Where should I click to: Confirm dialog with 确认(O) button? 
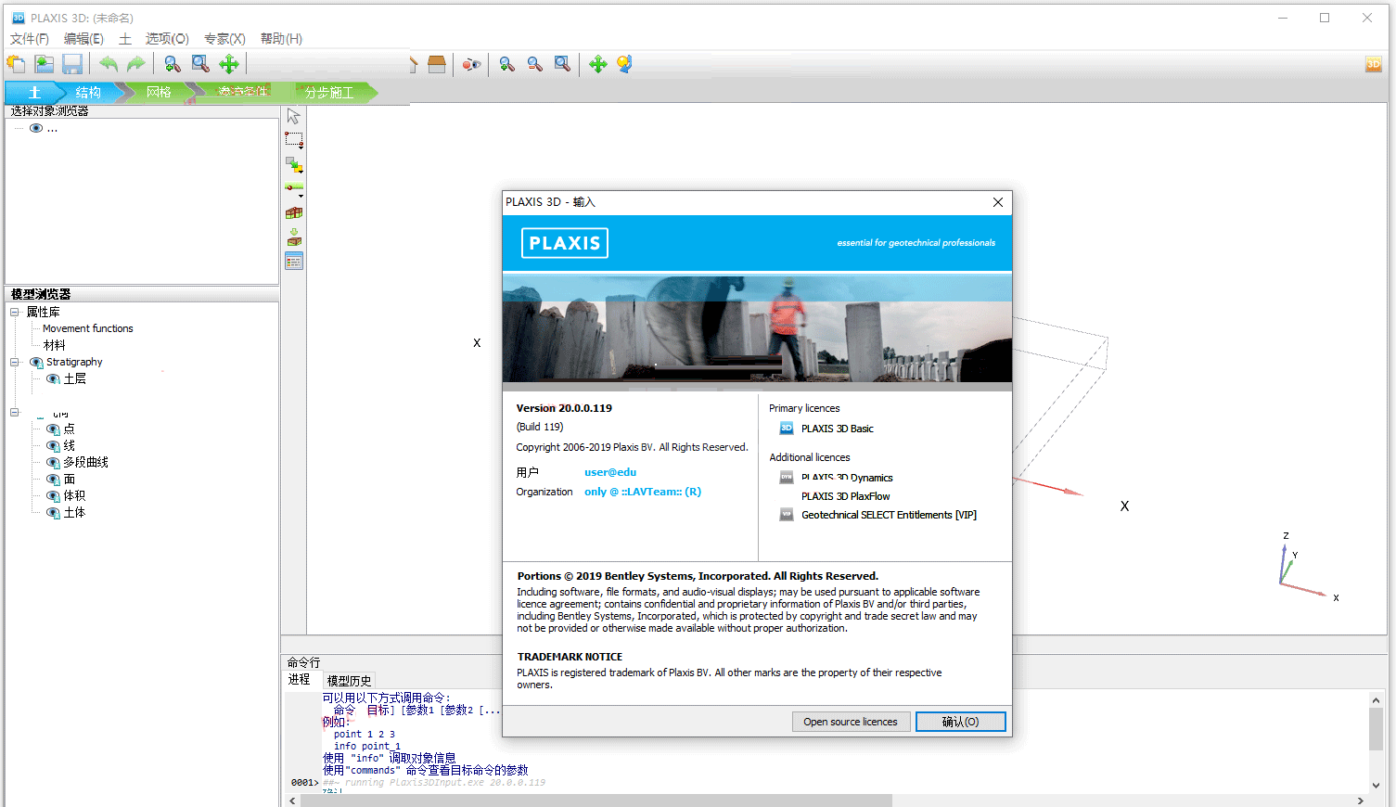point(961,722)
